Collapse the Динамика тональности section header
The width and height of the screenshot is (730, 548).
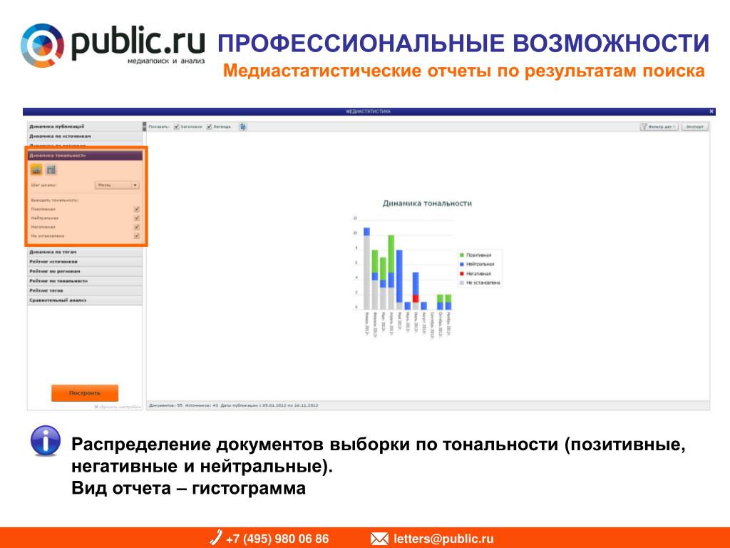[85, 155]
